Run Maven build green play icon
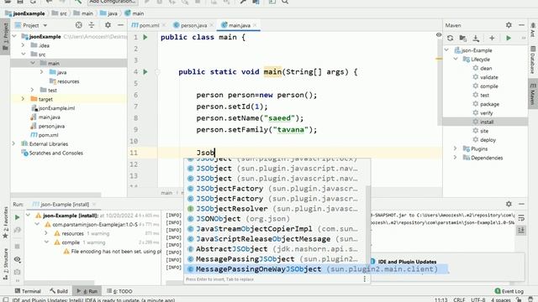This screenshot has width=538, height=302. 509,38
